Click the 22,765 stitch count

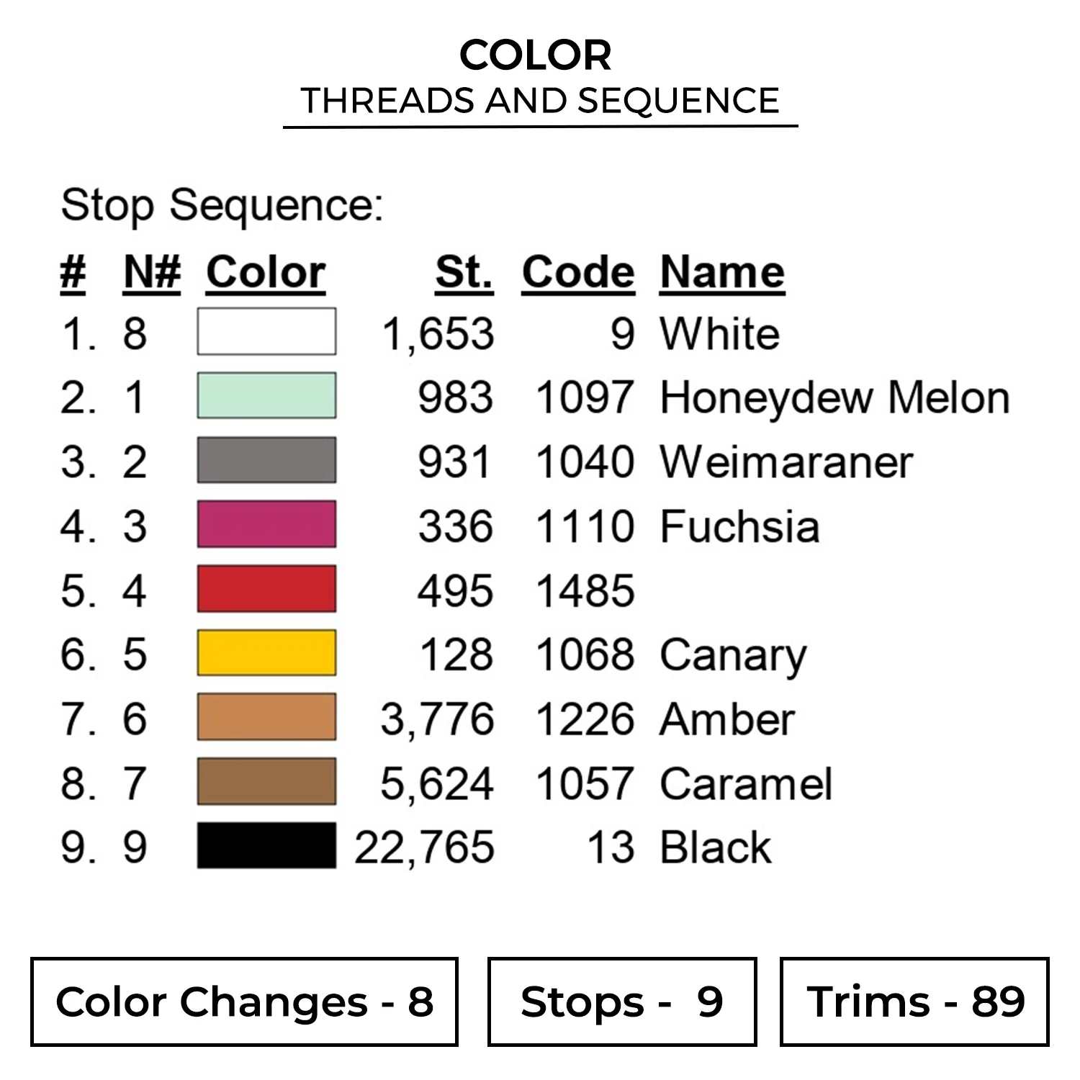coord(424,847)
